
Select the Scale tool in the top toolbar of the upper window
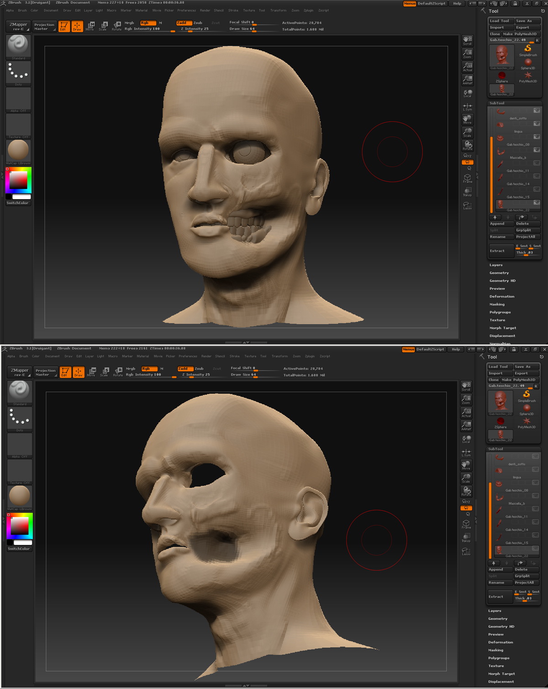(103, 26)
